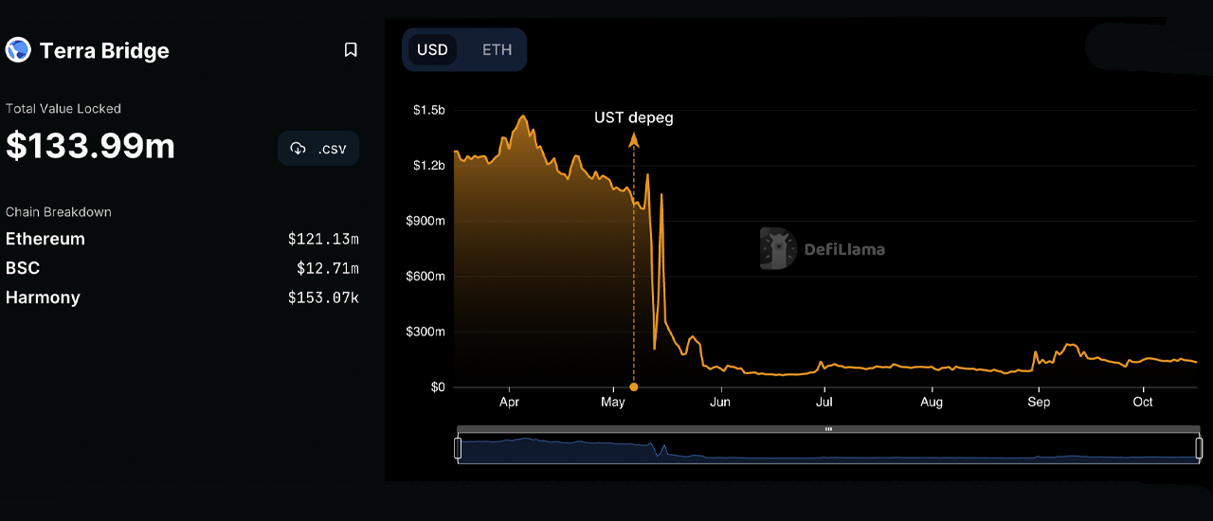Select the Ethereum chain breakdown row
Viewport: 1213px width, 521px height.
[x=45, y=239]
